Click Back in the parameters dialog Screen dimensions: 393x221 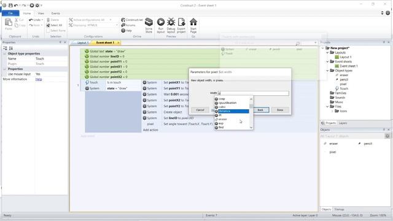coord(260,110)
